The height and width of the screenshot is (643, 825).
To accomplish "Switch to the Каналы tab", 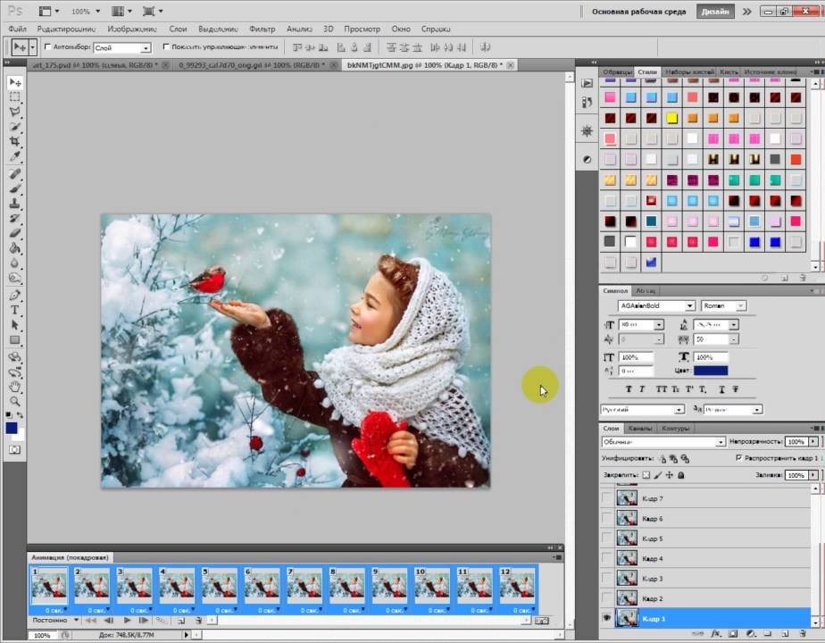I will [640, 429].
